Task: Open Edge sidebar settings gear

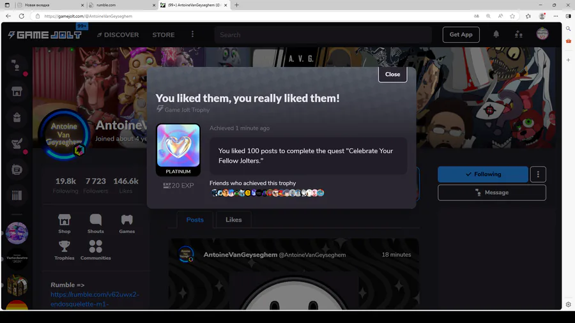Action: tap(568, 304)
